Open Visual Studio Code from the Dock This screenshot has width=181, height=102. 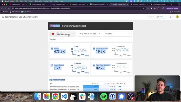(x=64, y=96)
